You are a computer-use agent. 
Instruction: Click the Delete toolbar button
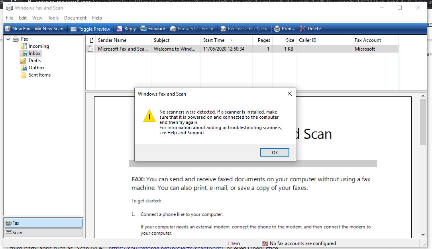pyautogui.click(x=310, y=29)
